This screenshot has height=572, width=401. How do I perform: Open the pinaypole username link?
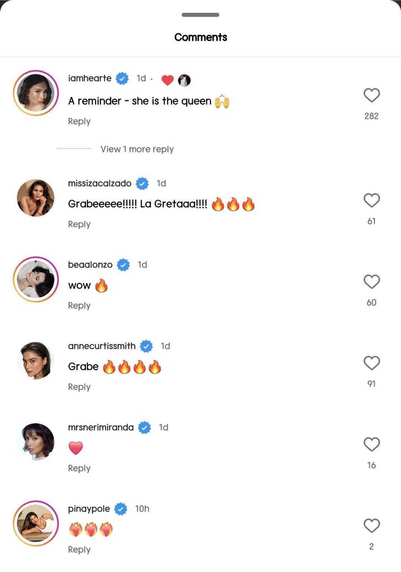89,509
